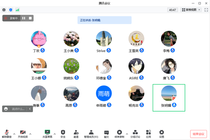The width and height of the screenshot is (210, 140).
Task: Click into the 说点什么 chat input
Action: point(18,109)
